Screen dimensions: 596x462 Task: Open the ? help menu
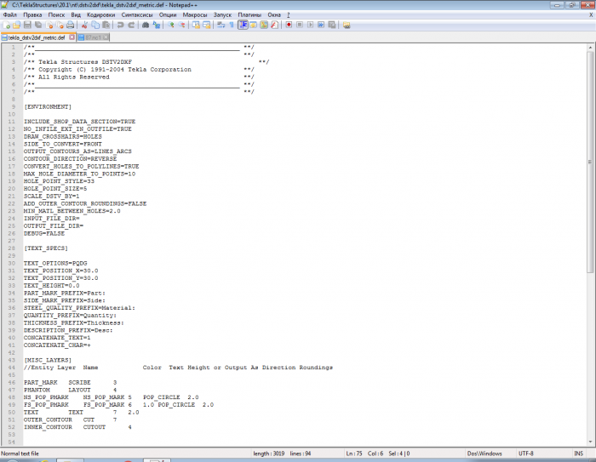point(288,14)
